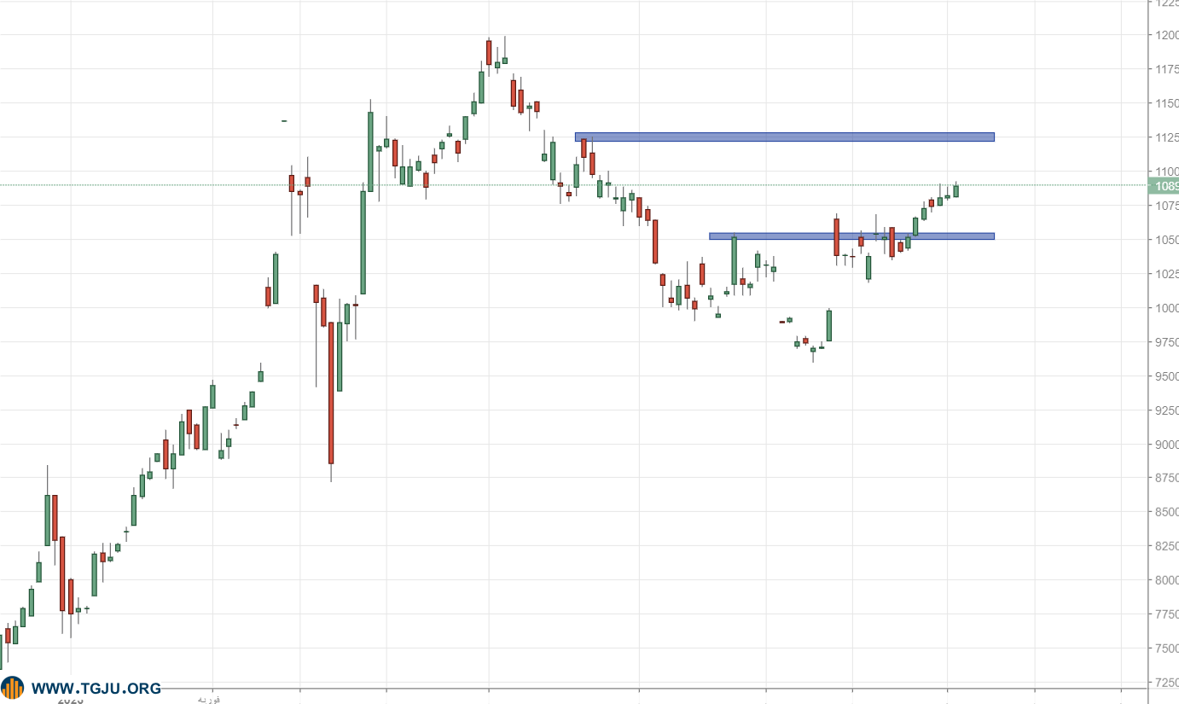Click the highlighted current price label 1089
The height and width of the screenshot is (704, 1179).
1165,185
